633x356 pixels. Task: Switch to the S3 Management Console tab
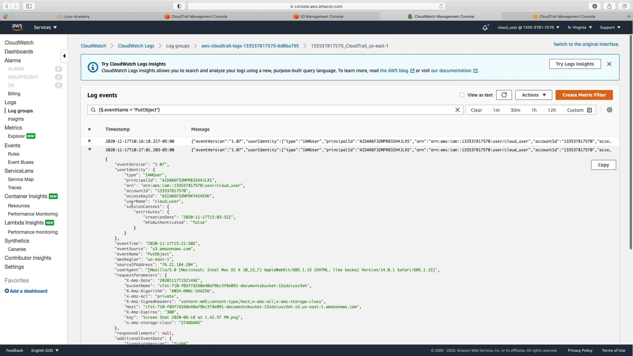click(318, 16)
